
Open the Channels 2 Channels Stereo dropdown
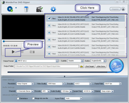[32, 91]
